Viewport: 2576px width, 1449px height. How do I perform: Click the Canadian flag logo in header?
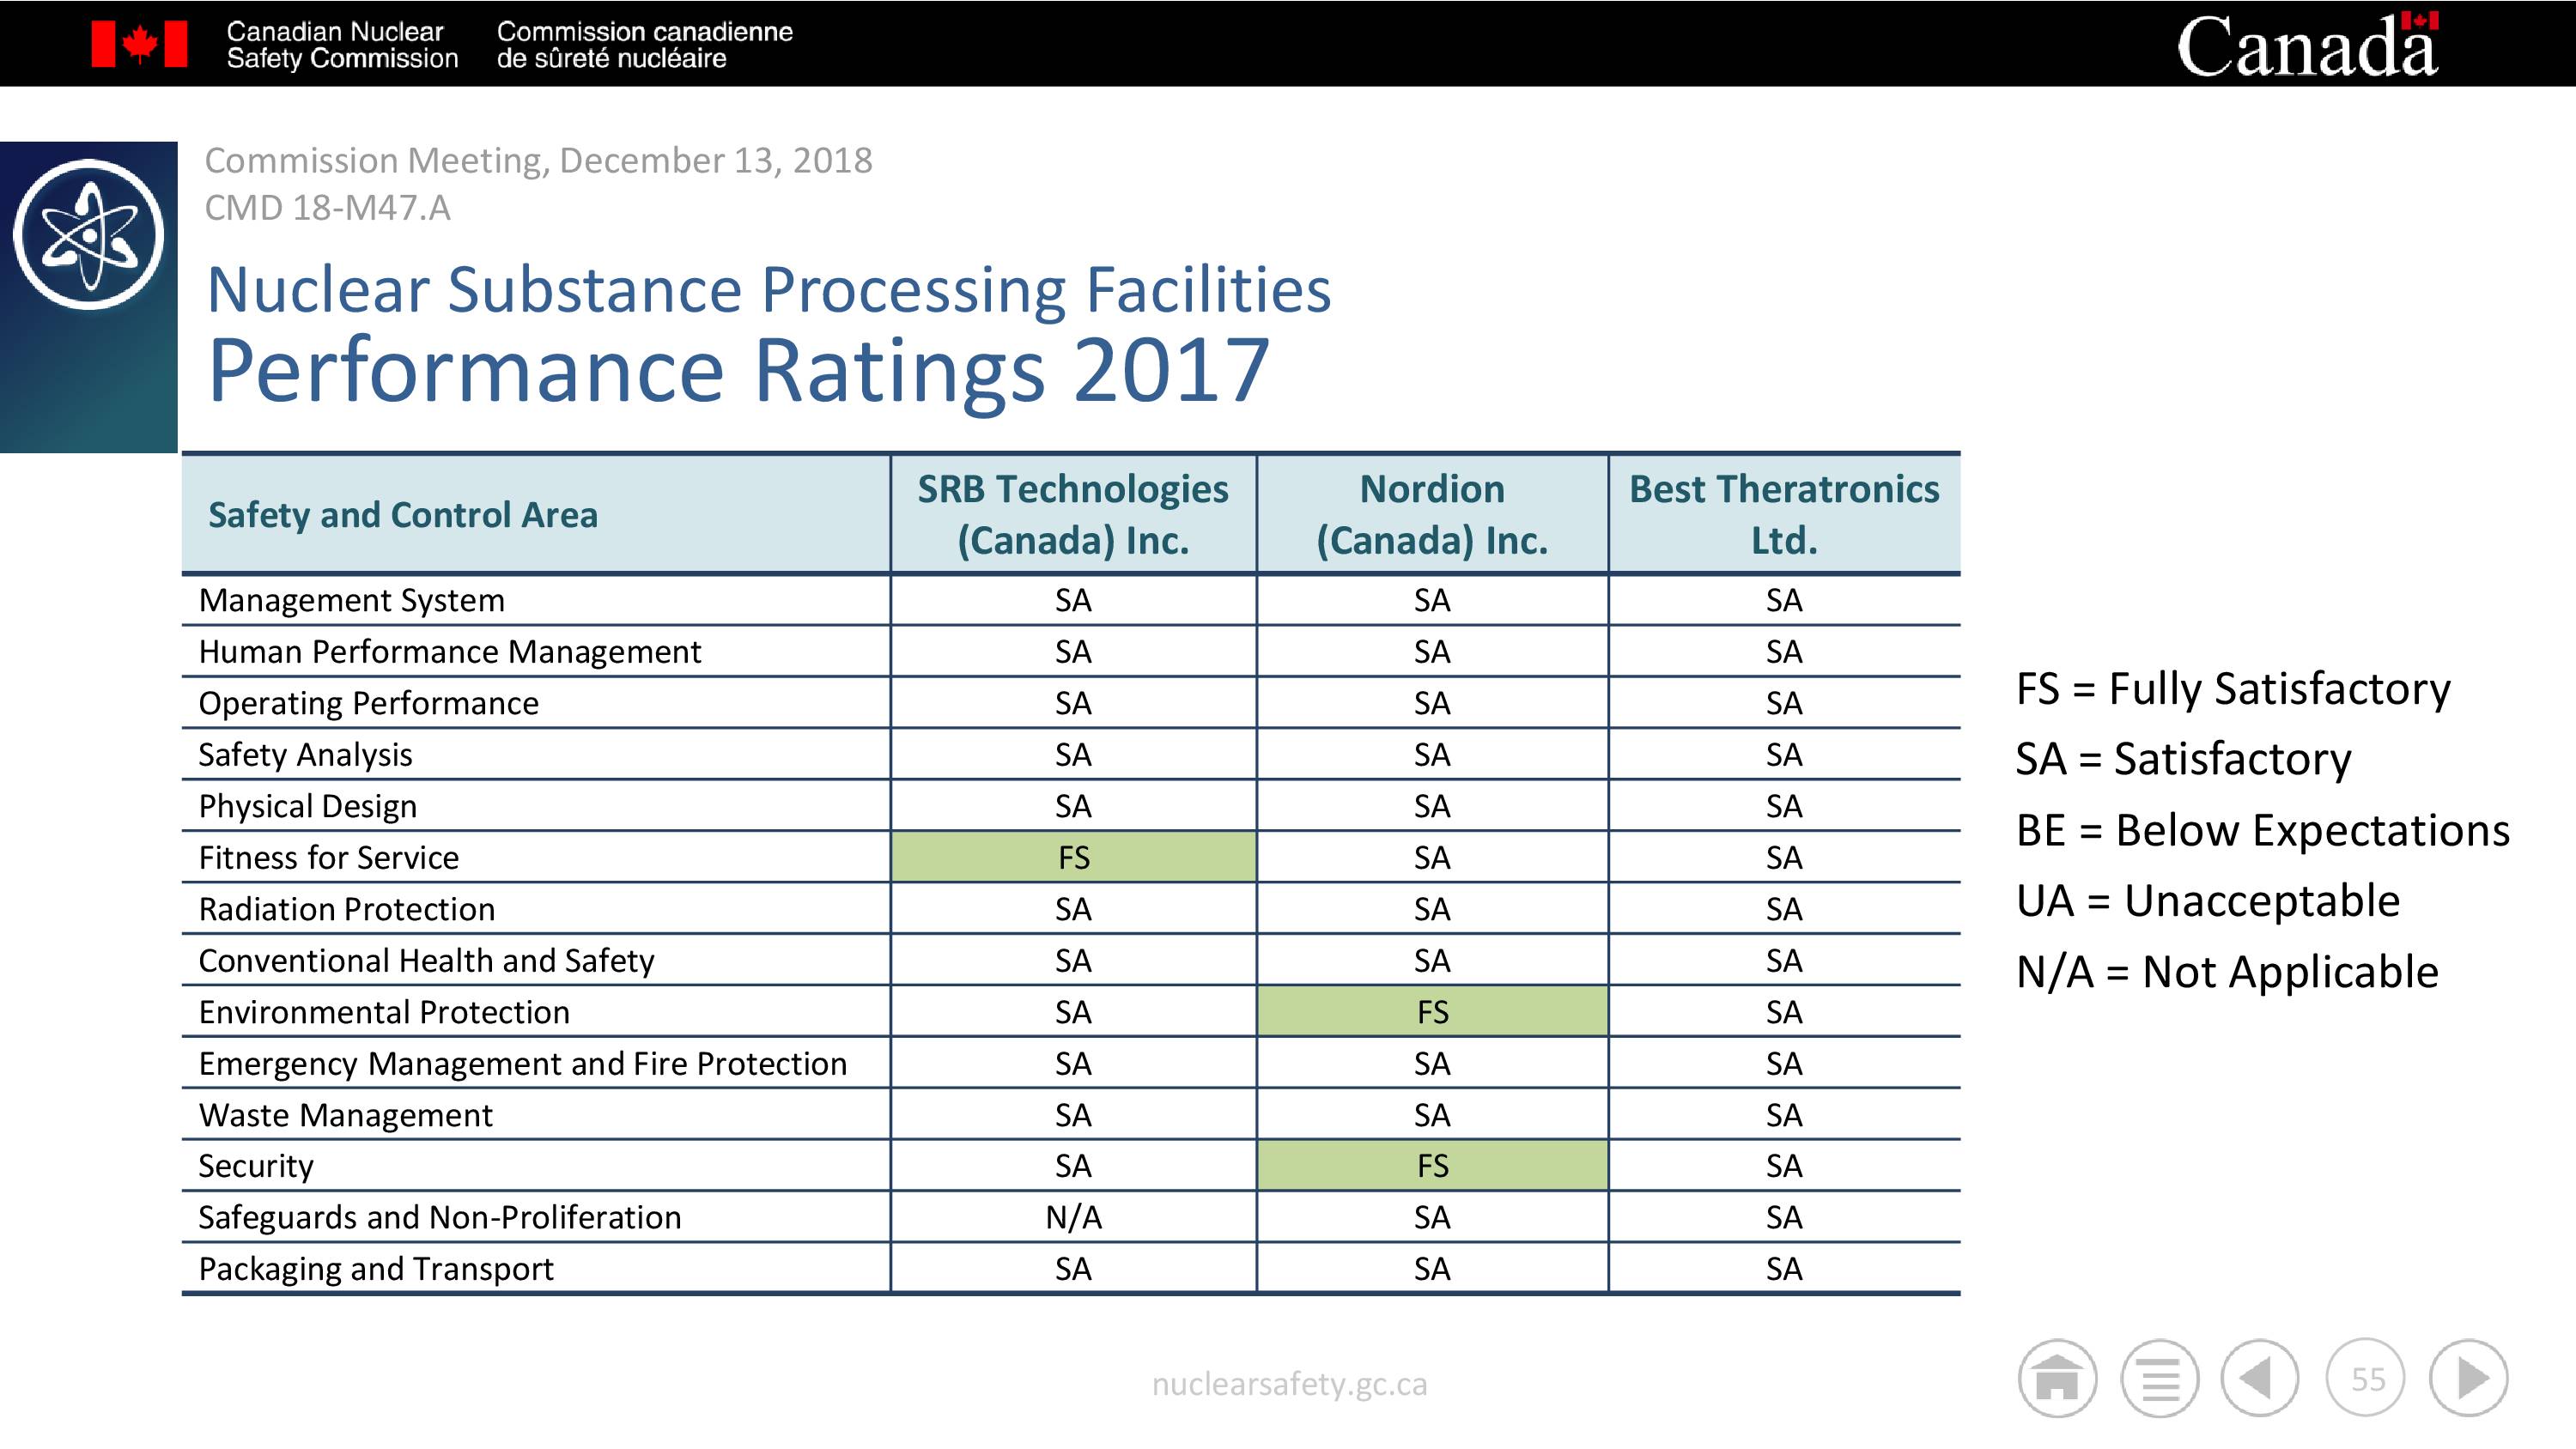(x=139, y=44)
